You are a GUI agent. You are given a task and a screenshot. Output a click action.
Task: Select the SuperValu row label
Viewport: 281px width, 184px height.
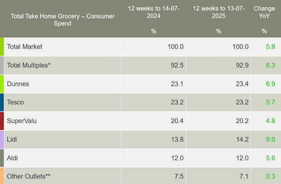(x=22, y=121)
